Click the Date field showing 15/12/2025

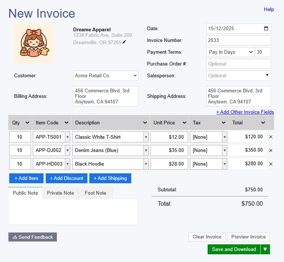point(239,28)
